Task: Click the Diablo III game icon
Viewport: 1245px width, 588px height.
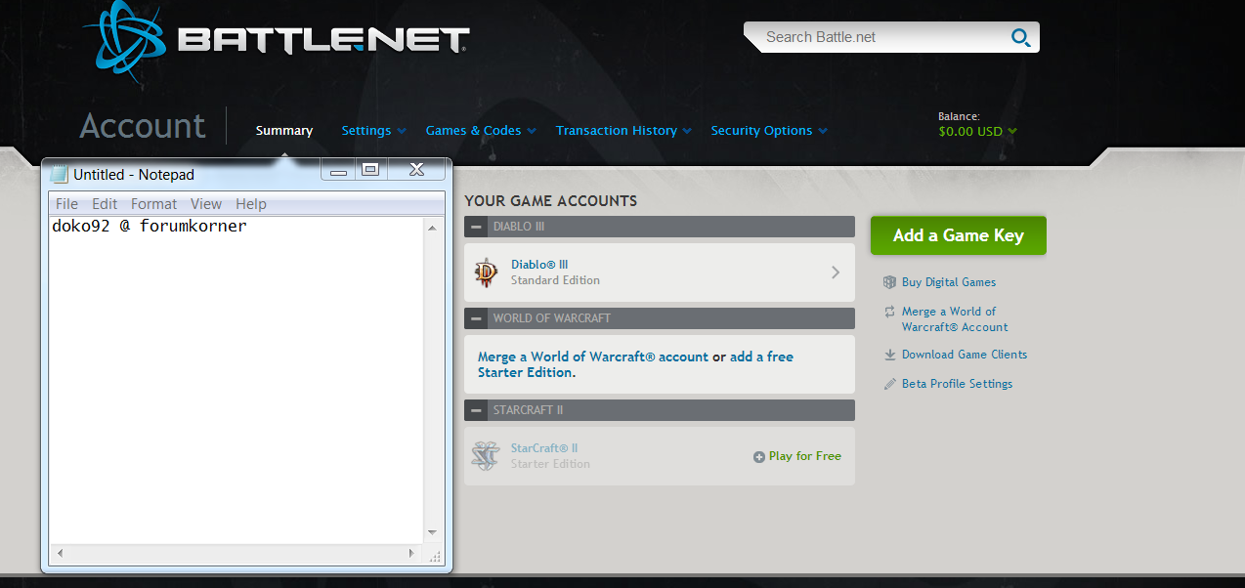Action: (486, 273)
